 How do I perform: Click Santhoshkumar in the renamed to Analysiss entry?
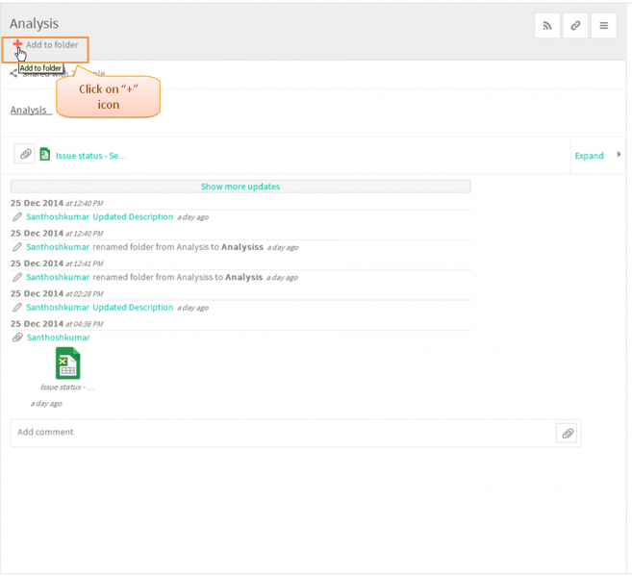coord(58,247)
